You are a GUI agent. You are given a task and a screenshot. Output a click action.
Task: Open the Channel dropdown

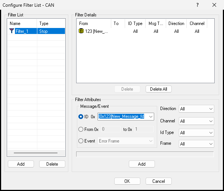point(196,121)
